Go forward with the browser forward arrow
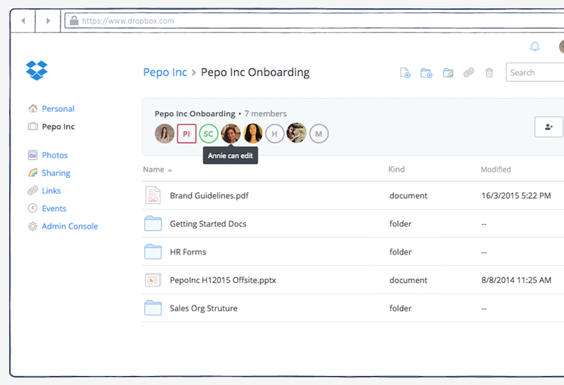Viewport: 564px width, 385px height. point(48,21)
